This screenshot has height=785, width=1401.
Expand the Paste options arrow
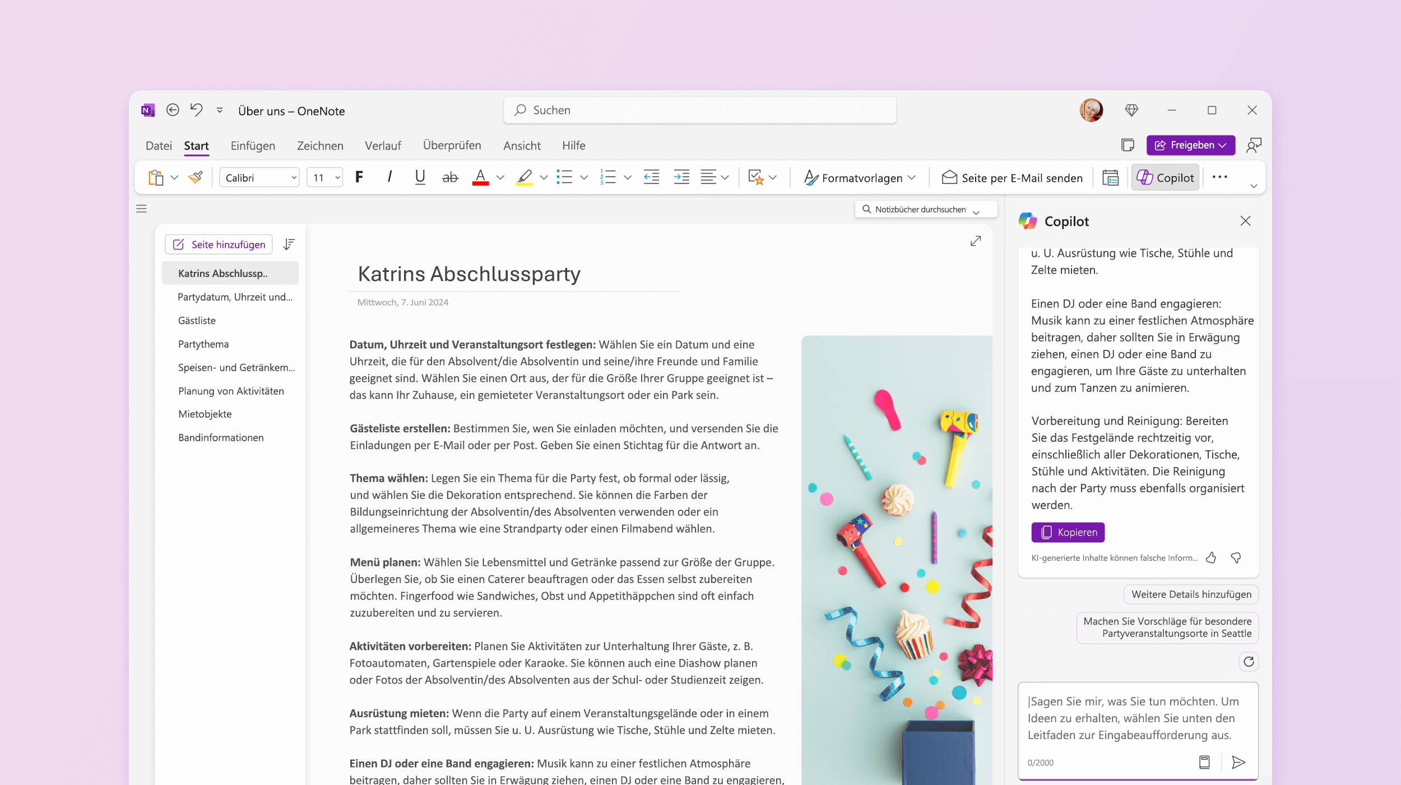[174, 178]
